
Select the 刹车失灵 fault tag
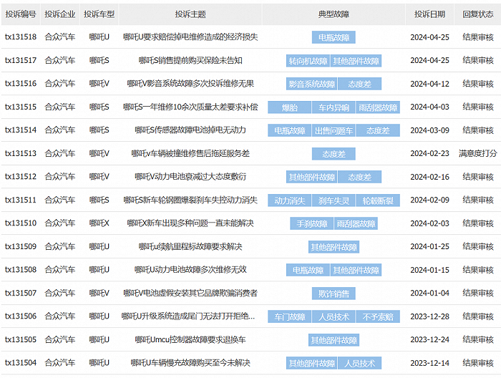[334, 200]
